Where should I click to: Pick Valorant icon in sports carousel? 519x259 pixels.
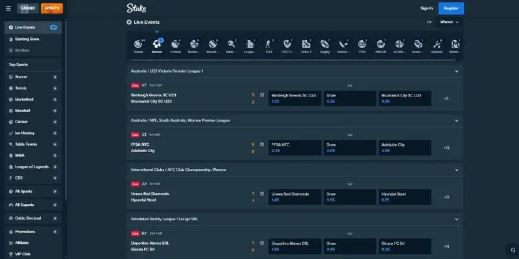click(x=343, y=44)
